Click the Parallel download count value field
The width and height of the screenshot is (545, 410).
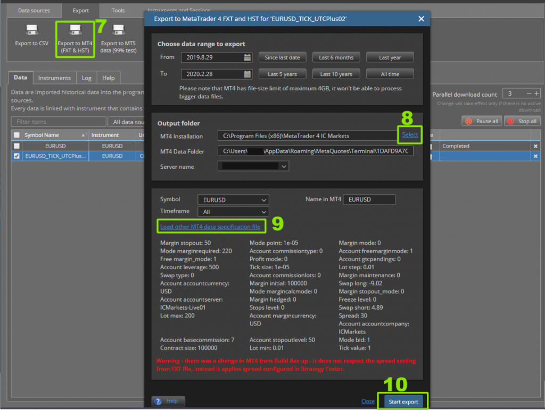tap(515, 93)
